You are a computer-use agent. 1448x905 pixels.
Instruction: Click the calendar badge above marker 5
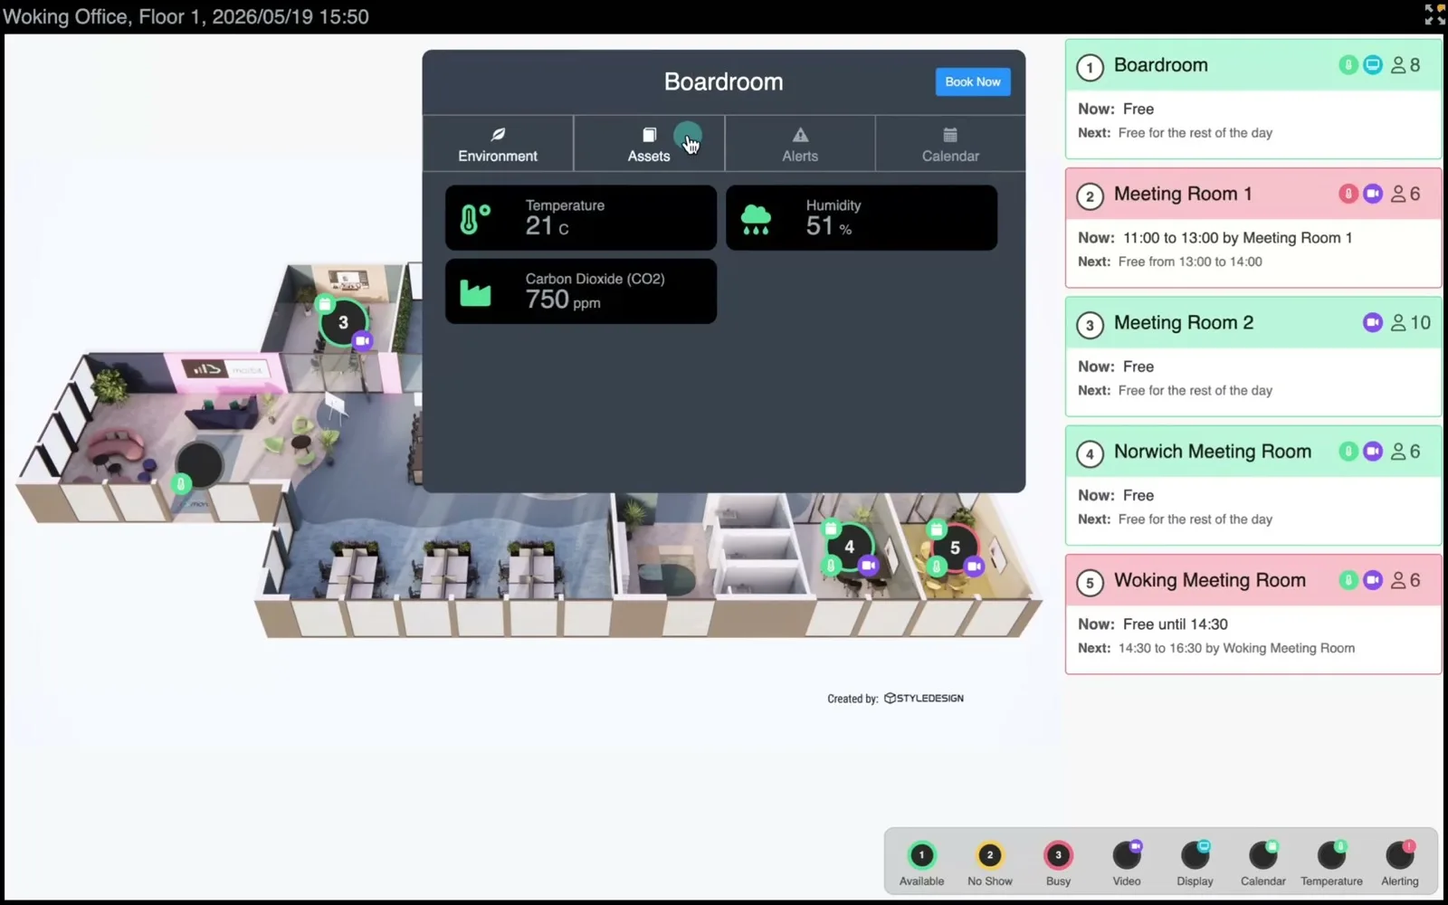point(937,528)
